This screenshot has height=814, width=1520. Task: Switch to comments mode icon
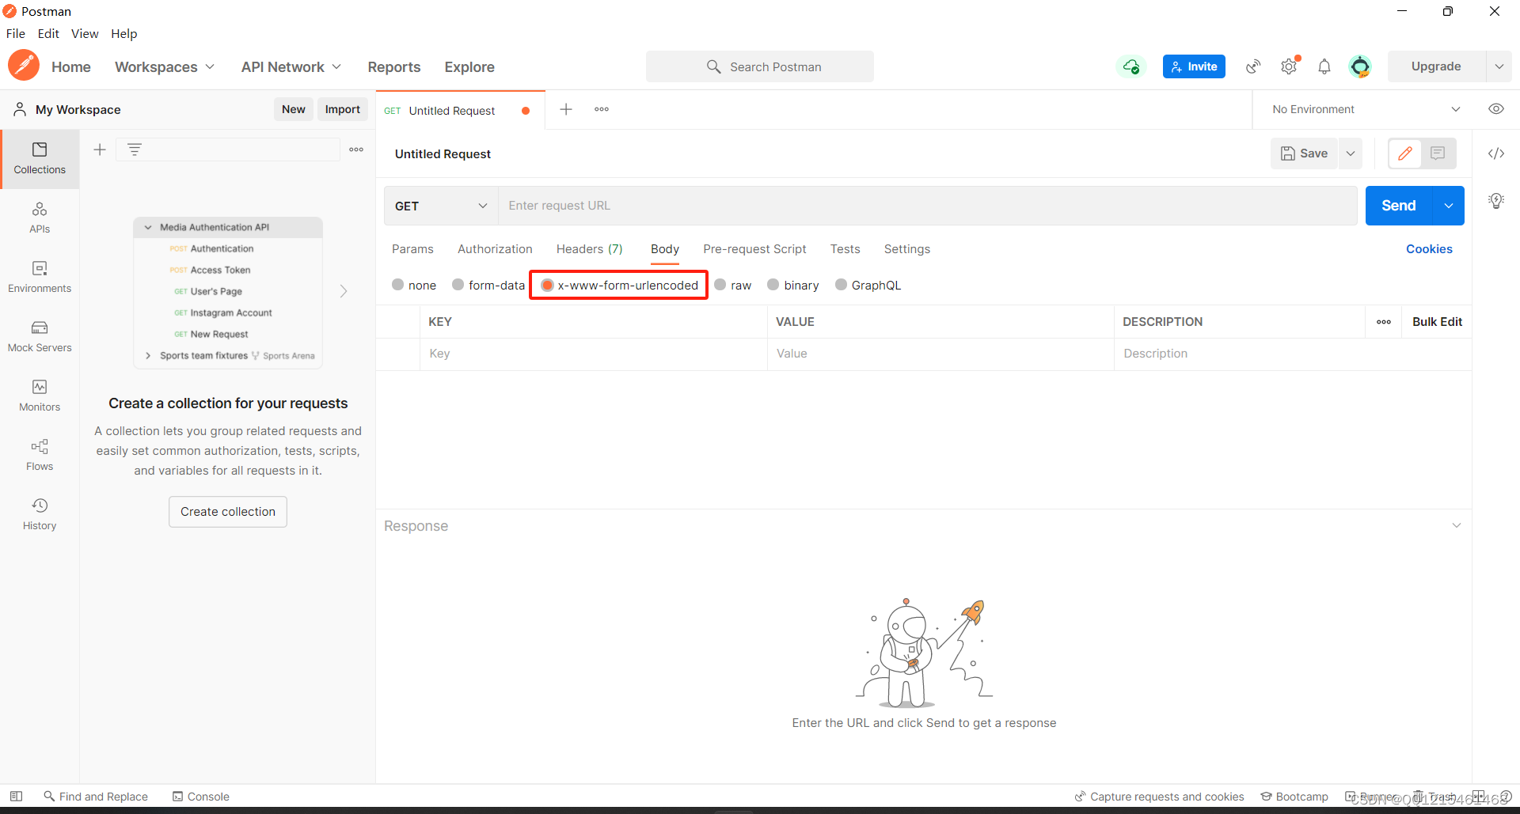(x=1438, y=153)
